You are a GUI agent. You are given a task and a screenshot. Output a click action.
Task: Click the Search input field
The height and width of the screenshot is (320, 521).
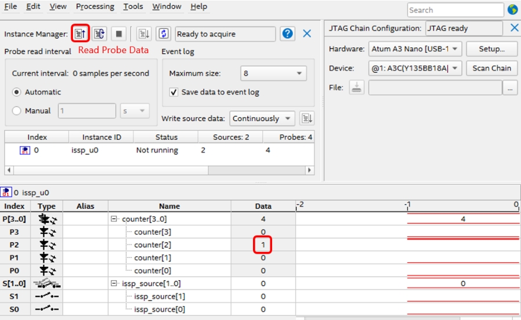point(455,10)
